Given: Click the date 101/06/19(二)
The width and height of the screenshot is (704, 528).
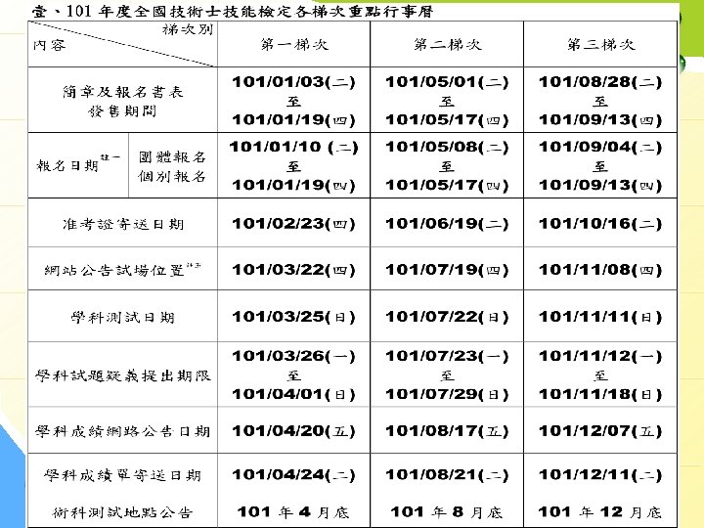Looking at the screenshot, I should click(447, 224).
